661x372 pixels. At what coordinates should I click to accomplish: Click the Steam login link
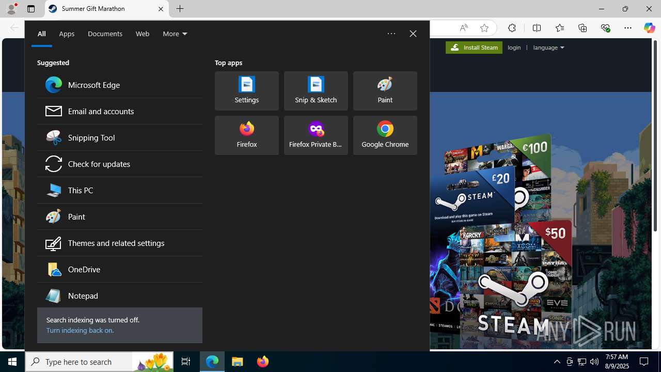(514, 48)
